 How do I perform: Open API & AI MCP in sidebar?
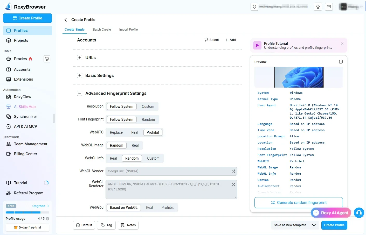[x=27, y=126]
